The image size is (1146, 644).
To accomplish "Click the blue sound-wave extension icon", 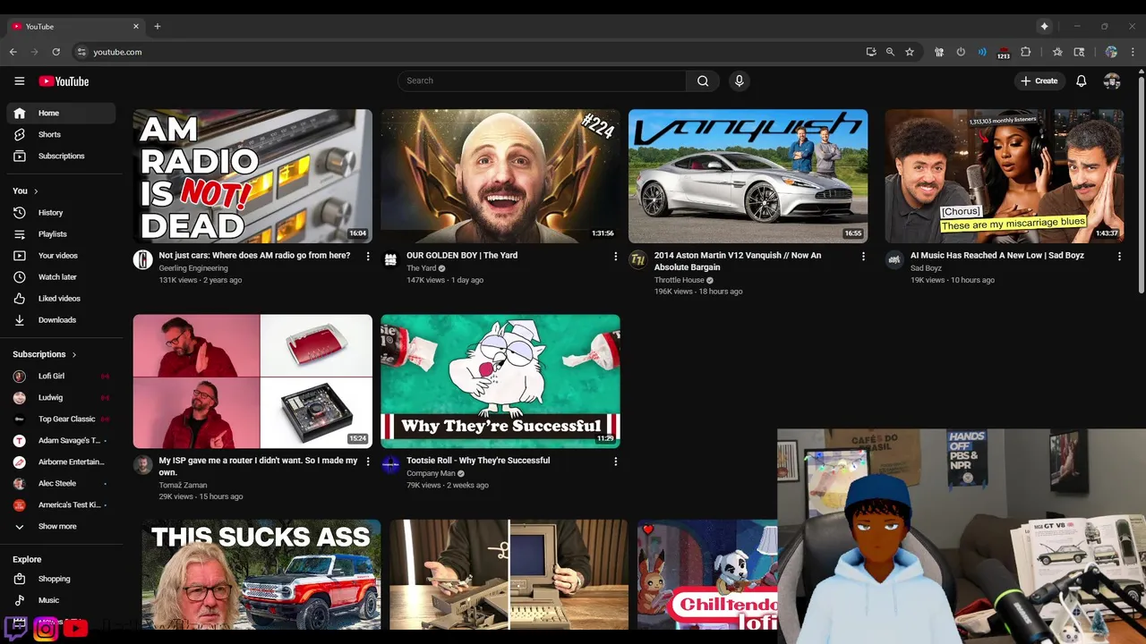I will pos(982,52).
